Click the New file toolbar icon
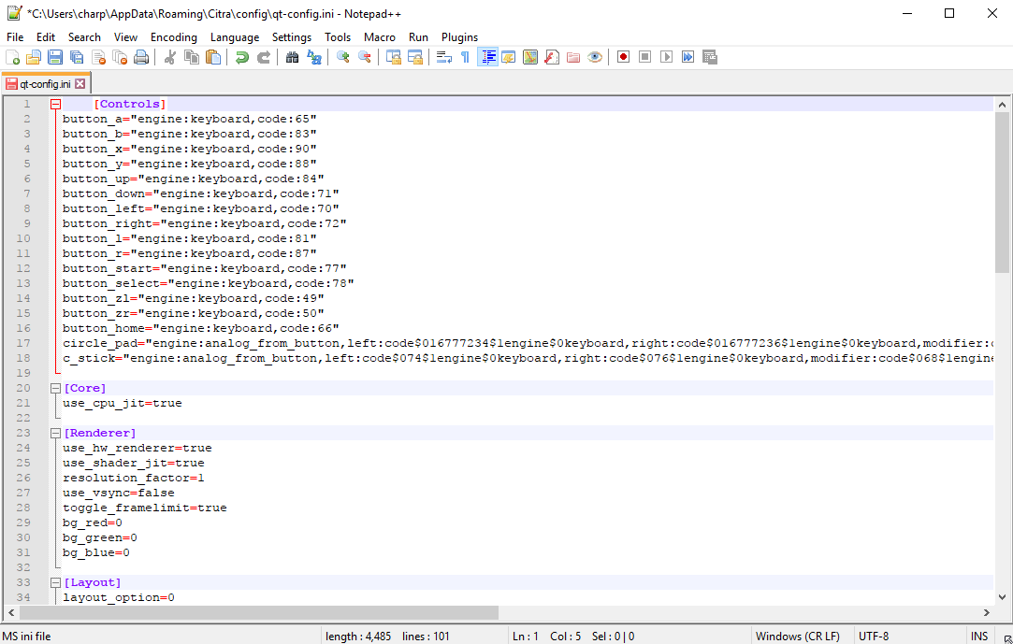The height and width of the screenshot is (644, 1013). [x=13, y=57]
